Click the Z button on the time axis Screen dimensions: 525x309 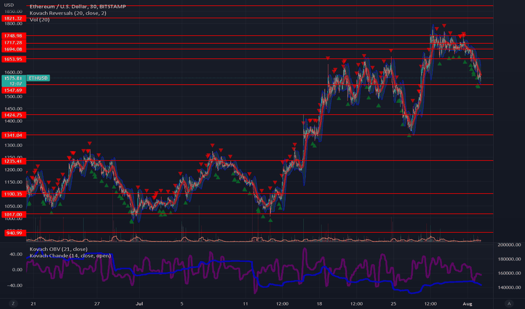(13, 303)
